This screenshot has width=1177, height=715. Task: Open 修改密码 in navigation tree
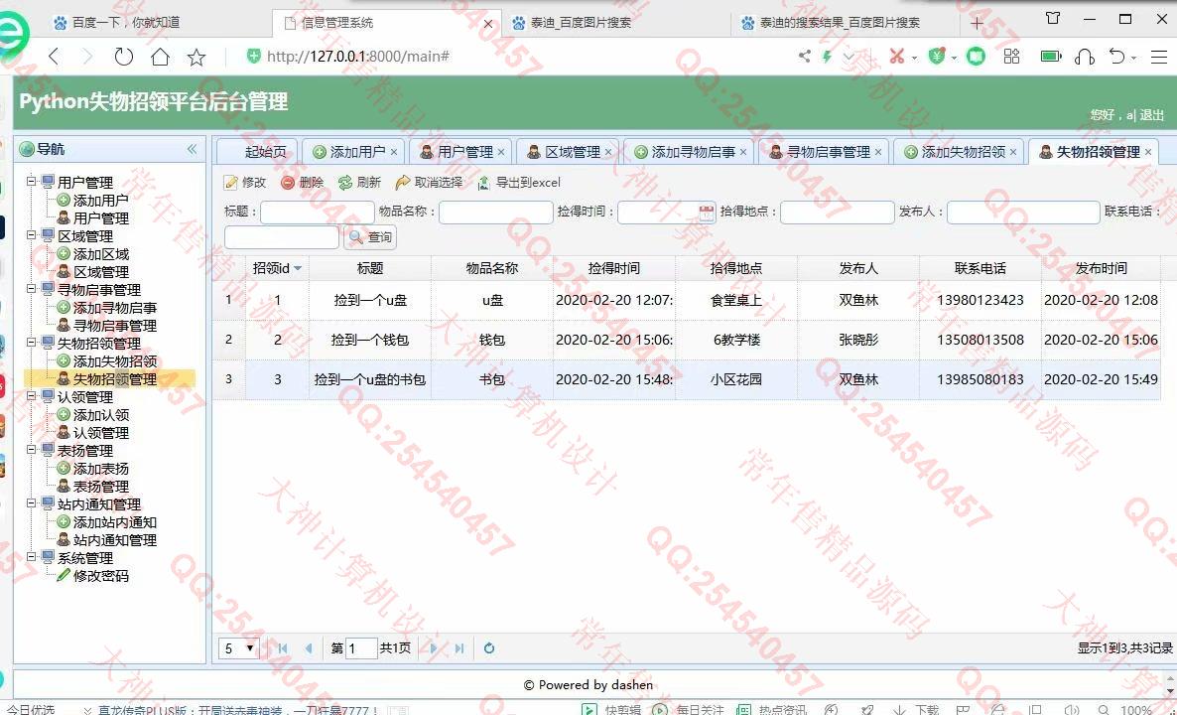[100, 576]
